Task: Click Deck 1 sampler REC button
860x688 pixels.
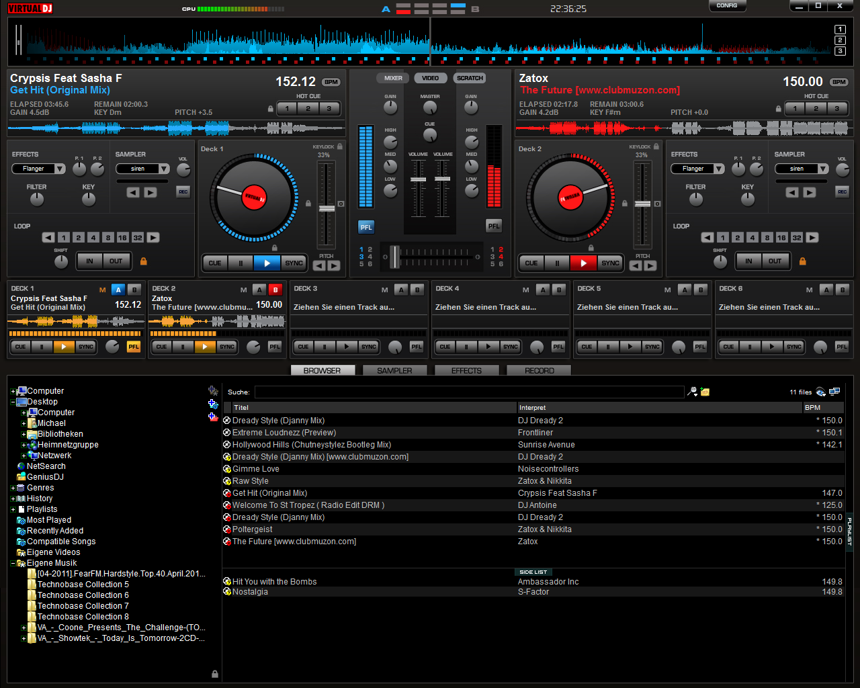Action: pos(183,191)
